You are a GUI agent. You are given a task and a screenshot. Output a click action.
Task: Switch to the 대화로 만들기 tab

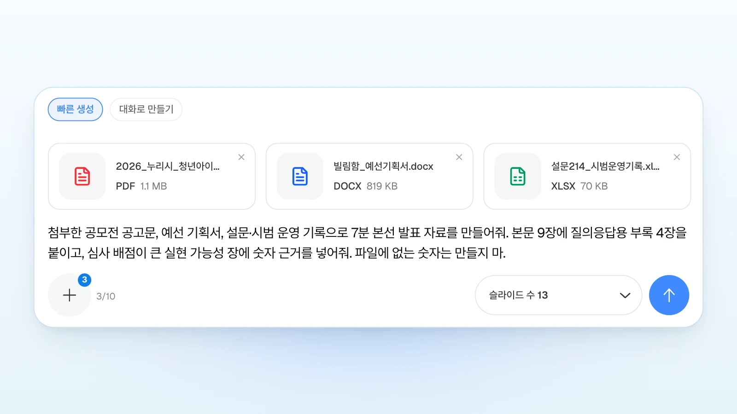point(146,109)
